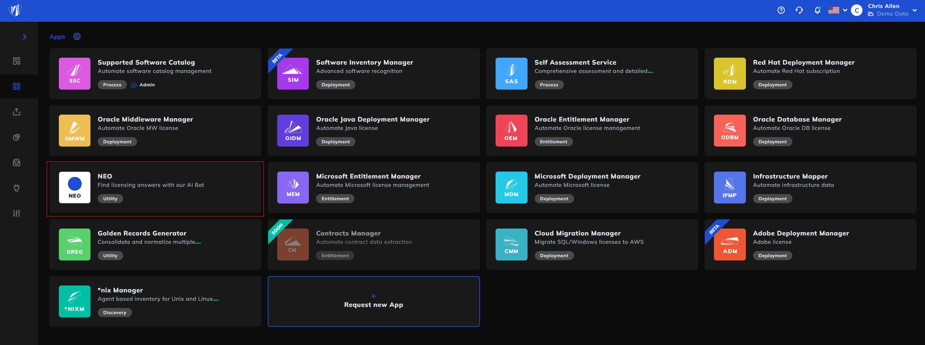Screen dimensions: 925x345
Task: Select the OMWM app icon
Action: (74, 131)
